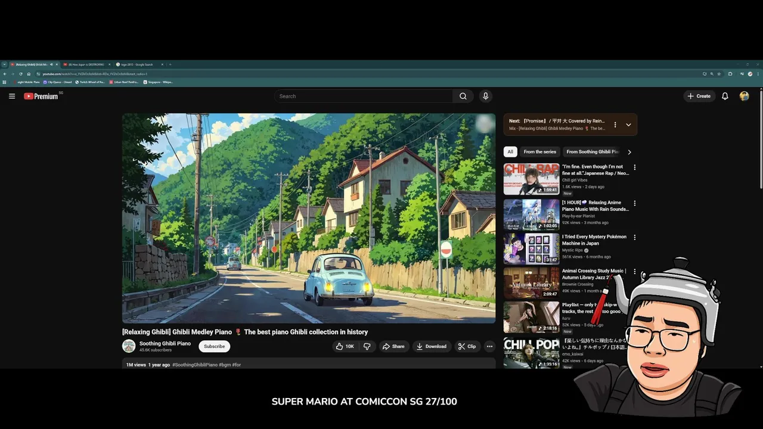Click the Share button
The height and width of the screenshot is (429, 763).
393,346
